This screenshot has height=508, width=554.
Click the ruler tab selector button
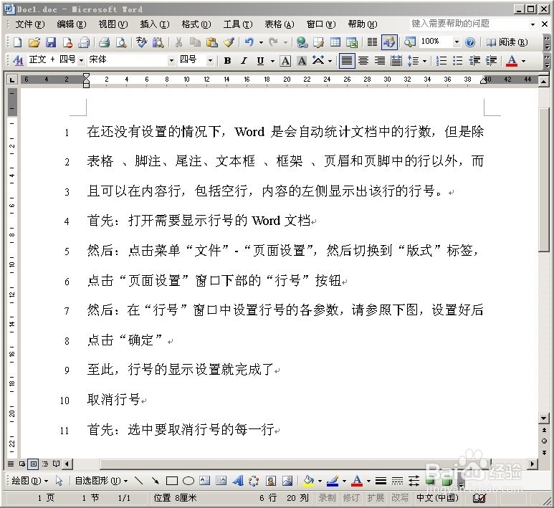tap(12, 80)
